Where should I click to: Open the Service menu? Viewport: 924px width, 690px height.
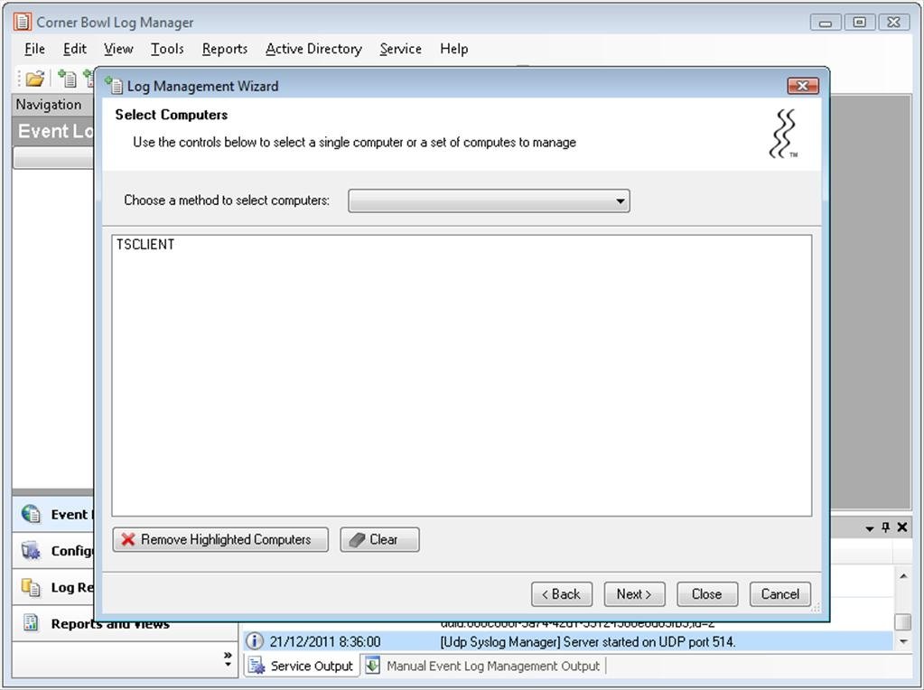tap(401, 49)
